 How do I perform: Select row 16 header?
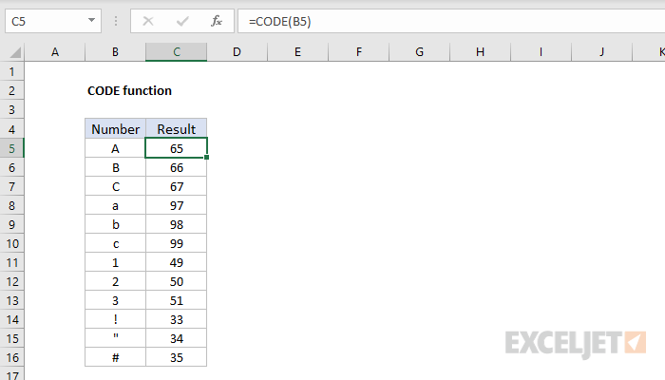pos(12,357)
